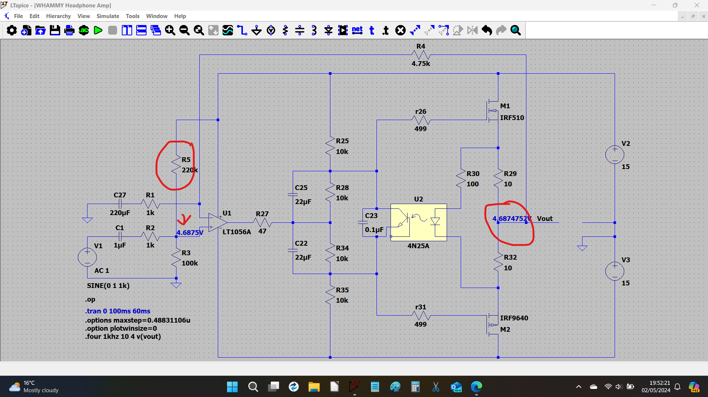Cascade the windows
Image resolution: width=708 pixels, height=397 pixels.
pyautogui.click(x=156, y=30)
